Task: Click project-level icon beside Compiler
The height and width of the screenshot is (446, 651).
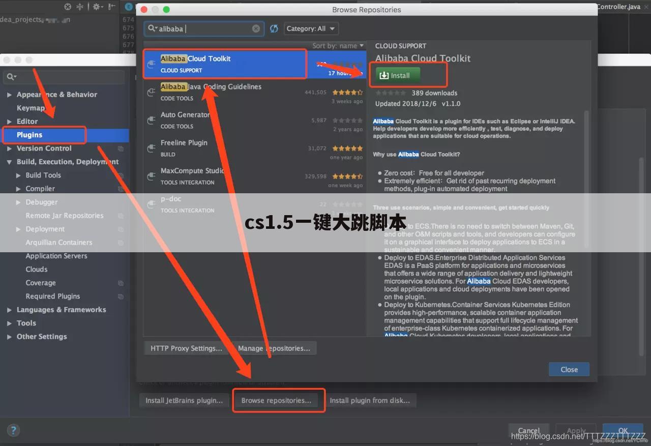Action: (x=121, y=189)
